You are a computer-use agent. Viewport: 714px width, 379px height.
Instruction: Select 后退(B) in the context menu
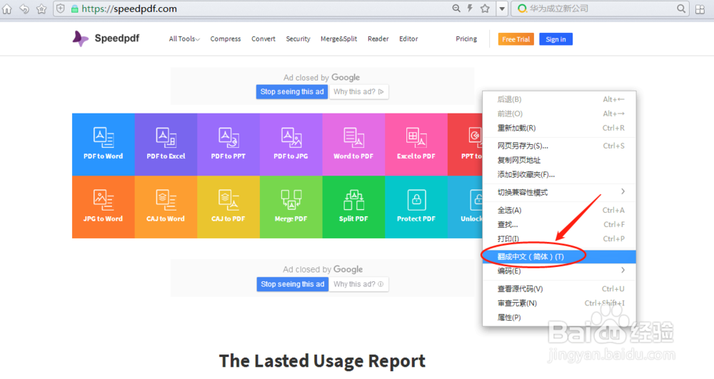[x=559, y=99]
